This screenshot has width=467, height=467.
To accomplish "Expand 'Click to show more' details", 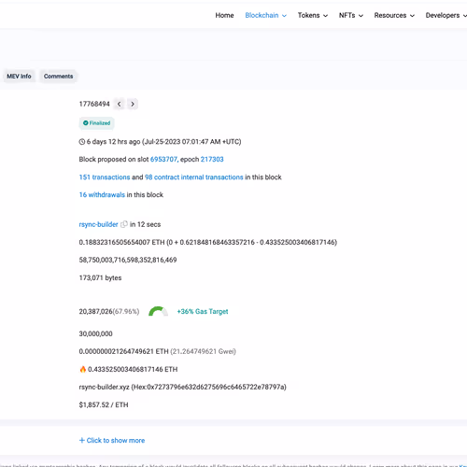I will point(112,441).
